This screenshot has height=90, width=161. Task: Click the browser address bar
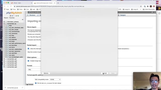[x=76, y=6]
